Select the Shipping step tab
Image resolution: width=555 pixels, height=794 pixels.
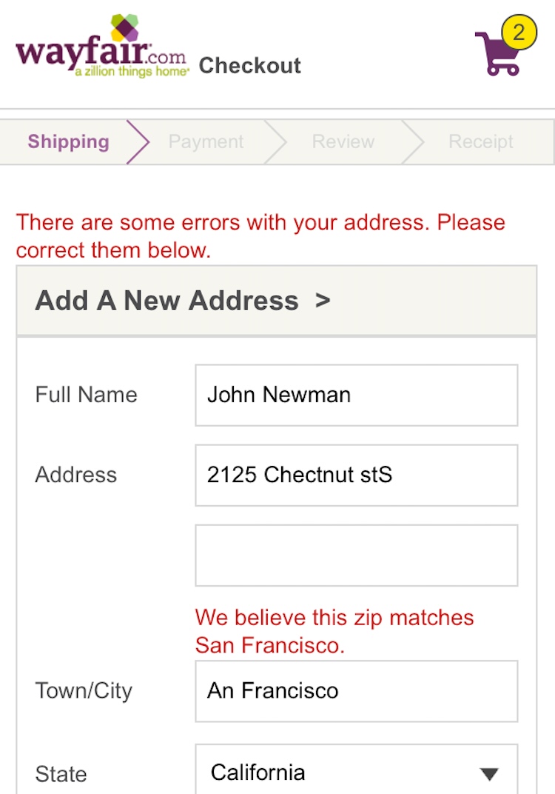68,141
